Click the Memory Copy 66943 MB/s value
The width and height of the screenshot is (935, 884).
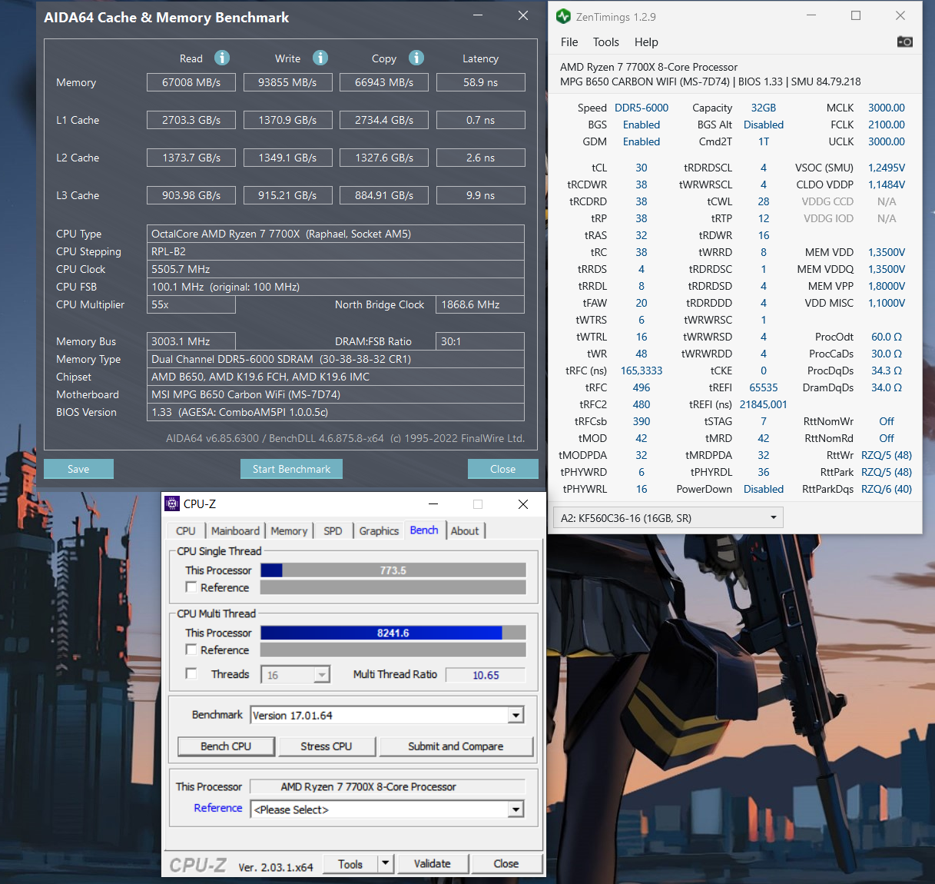[384, 82]
